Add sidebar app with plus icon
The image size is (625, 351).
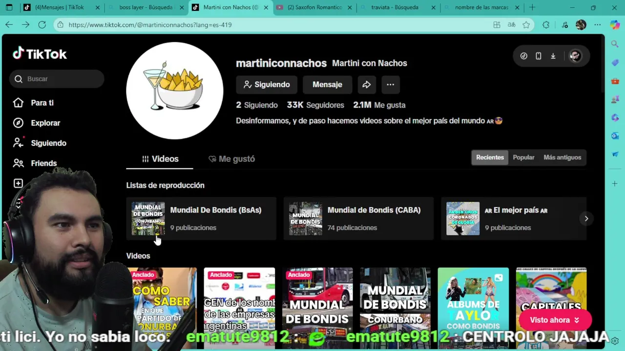pyautogui.click(x=615, y=183)
